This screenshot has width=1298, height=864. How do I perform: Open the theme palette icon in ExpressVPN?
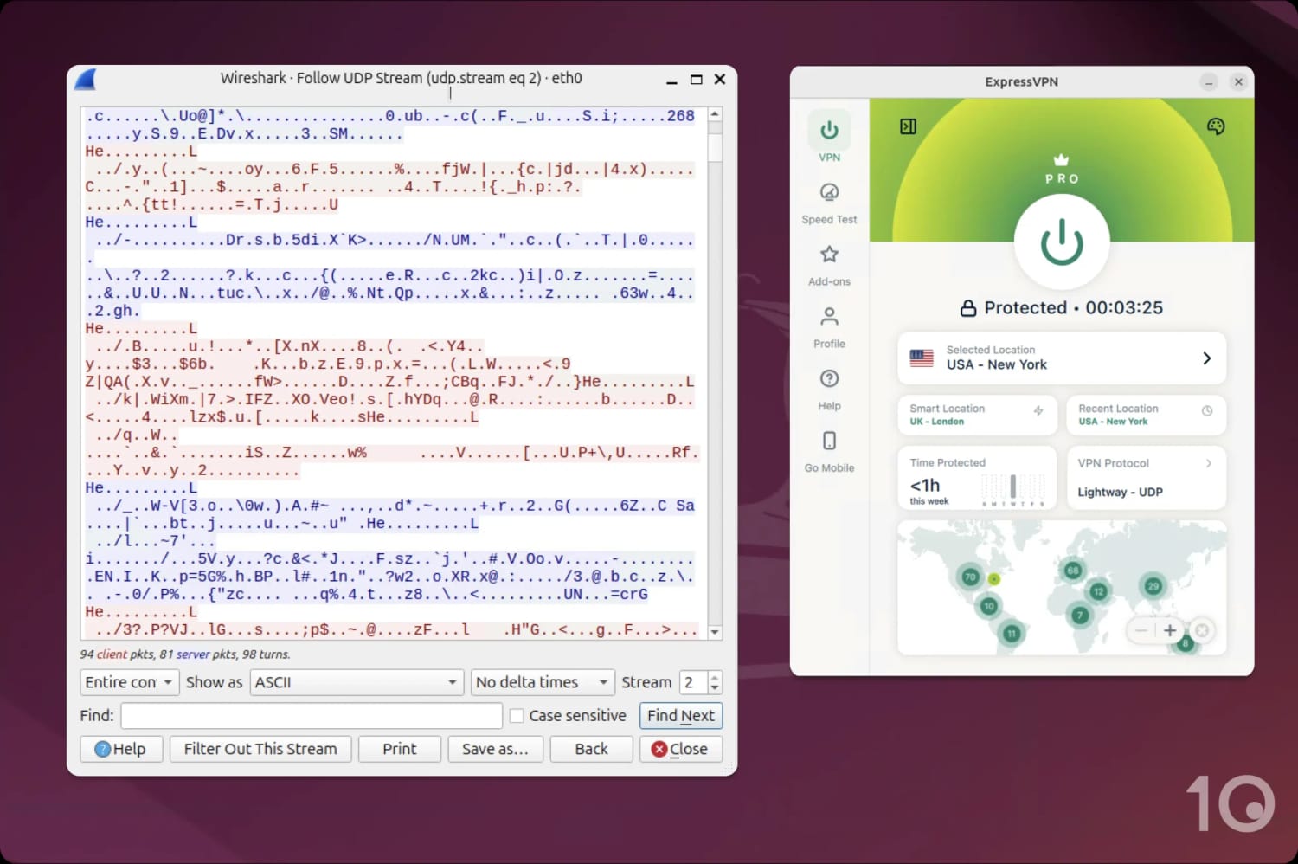1216,126
